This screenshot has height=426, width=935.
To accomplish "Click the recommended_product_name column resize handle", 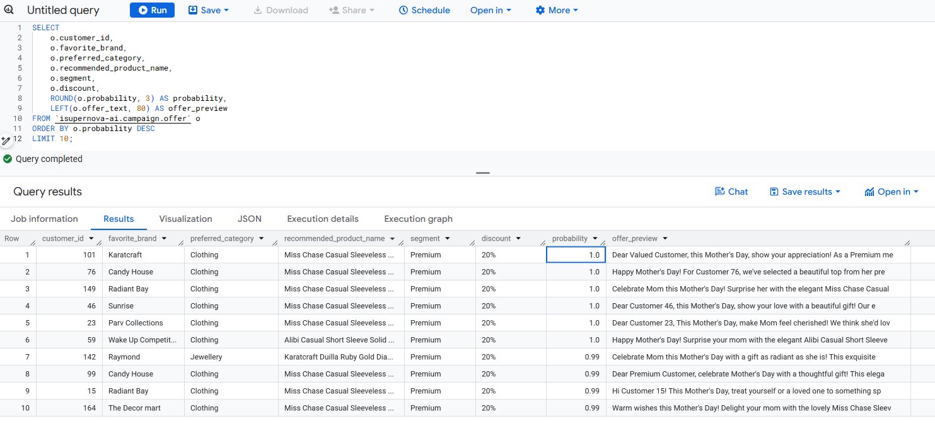I will point(401,243).
